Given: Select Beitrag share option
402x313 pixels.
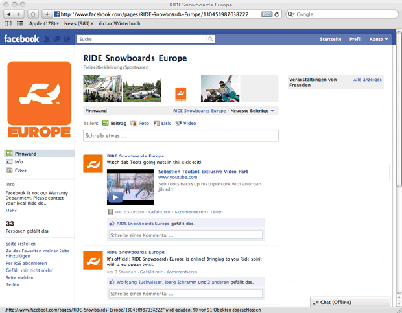Looking at the screenshot, I should (x=114, y=123).
